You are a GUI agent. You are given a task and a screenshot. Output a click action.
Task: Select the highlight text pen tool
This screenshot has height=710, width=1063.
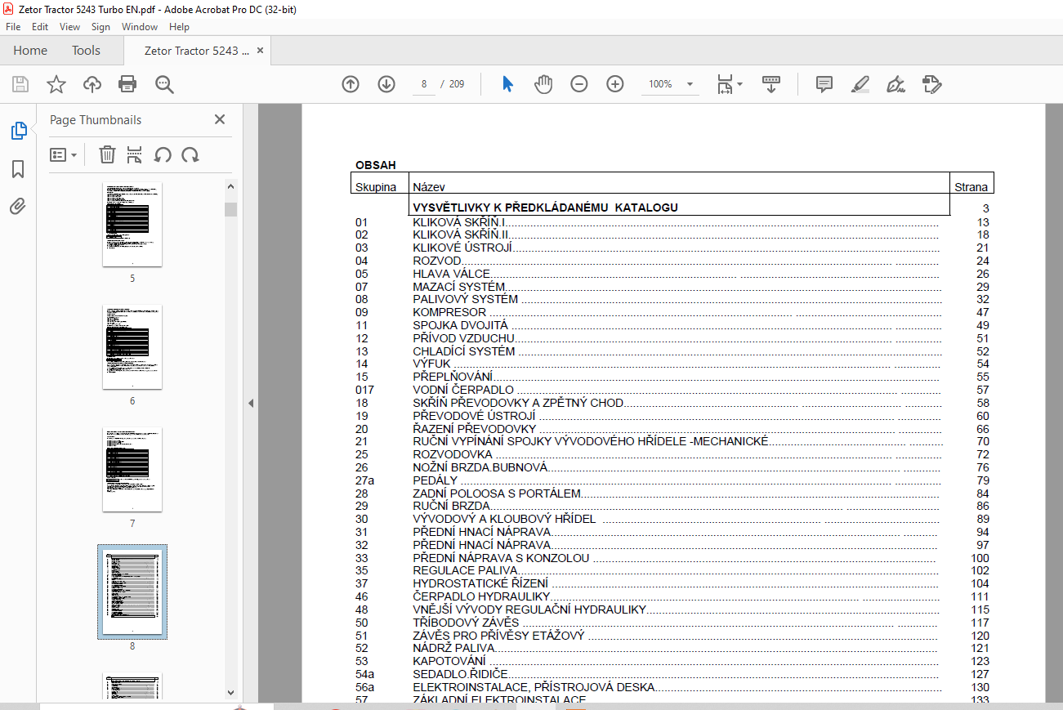pos(860,84)
